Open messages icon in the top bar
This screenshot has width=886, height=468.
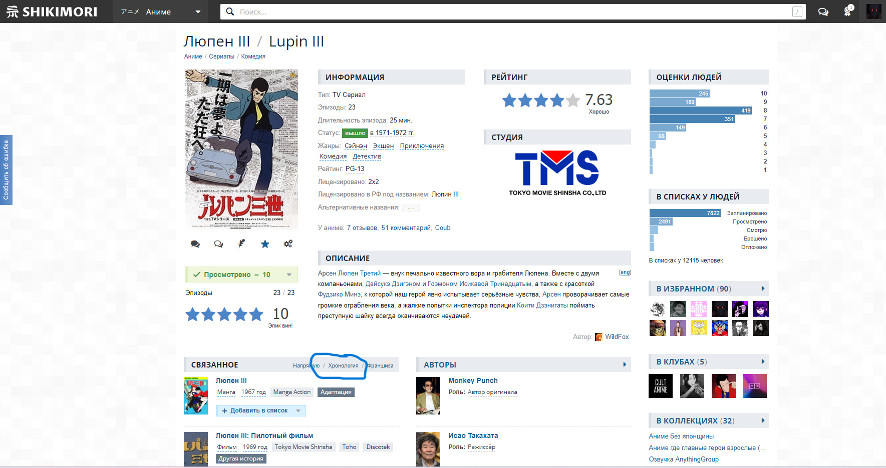pyautogui.click(x=823, y=11)
